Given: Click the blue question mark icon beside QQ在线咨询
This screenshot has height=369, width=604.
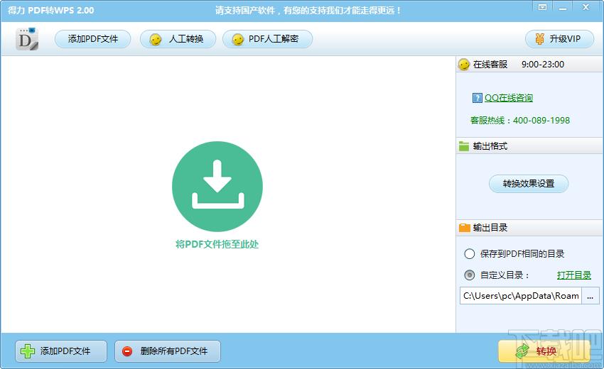Looking at the screenshot, I should coord(477,98).
